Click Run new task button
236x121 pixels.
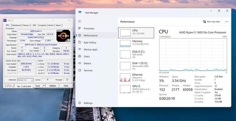[211, 22]
